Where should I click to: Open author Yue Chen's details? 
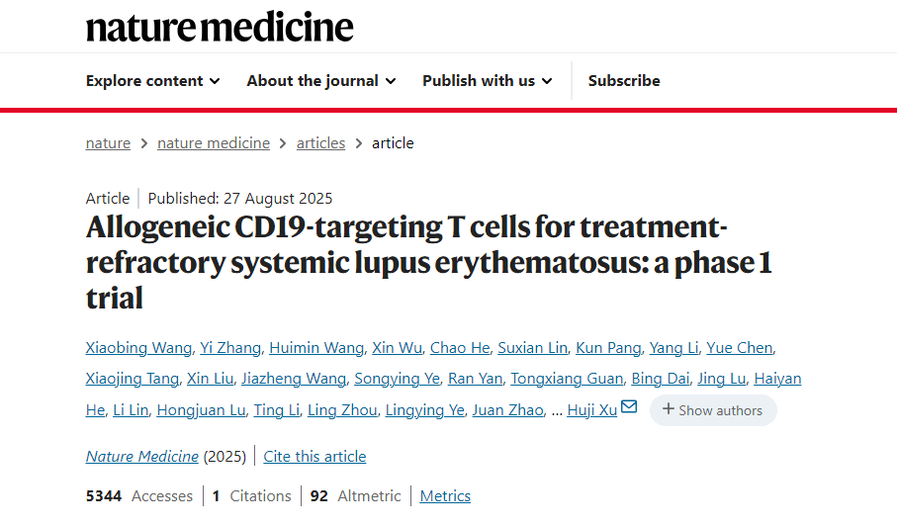(x=740, y=348)
